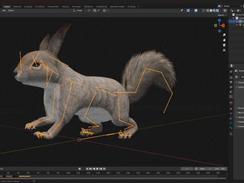Viewport: 244px width, 183px height.
Task: Switch to the Texture Paint tab
Action: point(53,7)
